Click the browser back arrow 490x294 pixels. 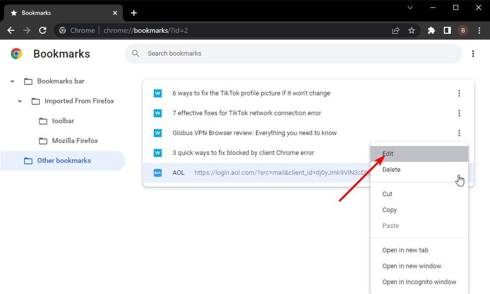point(11,30)
